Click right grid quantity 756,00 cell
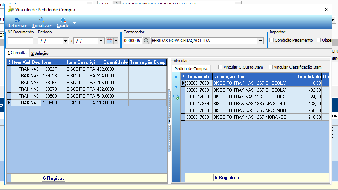338x190 pixels. pyautogui.click(x=304, y=110)
